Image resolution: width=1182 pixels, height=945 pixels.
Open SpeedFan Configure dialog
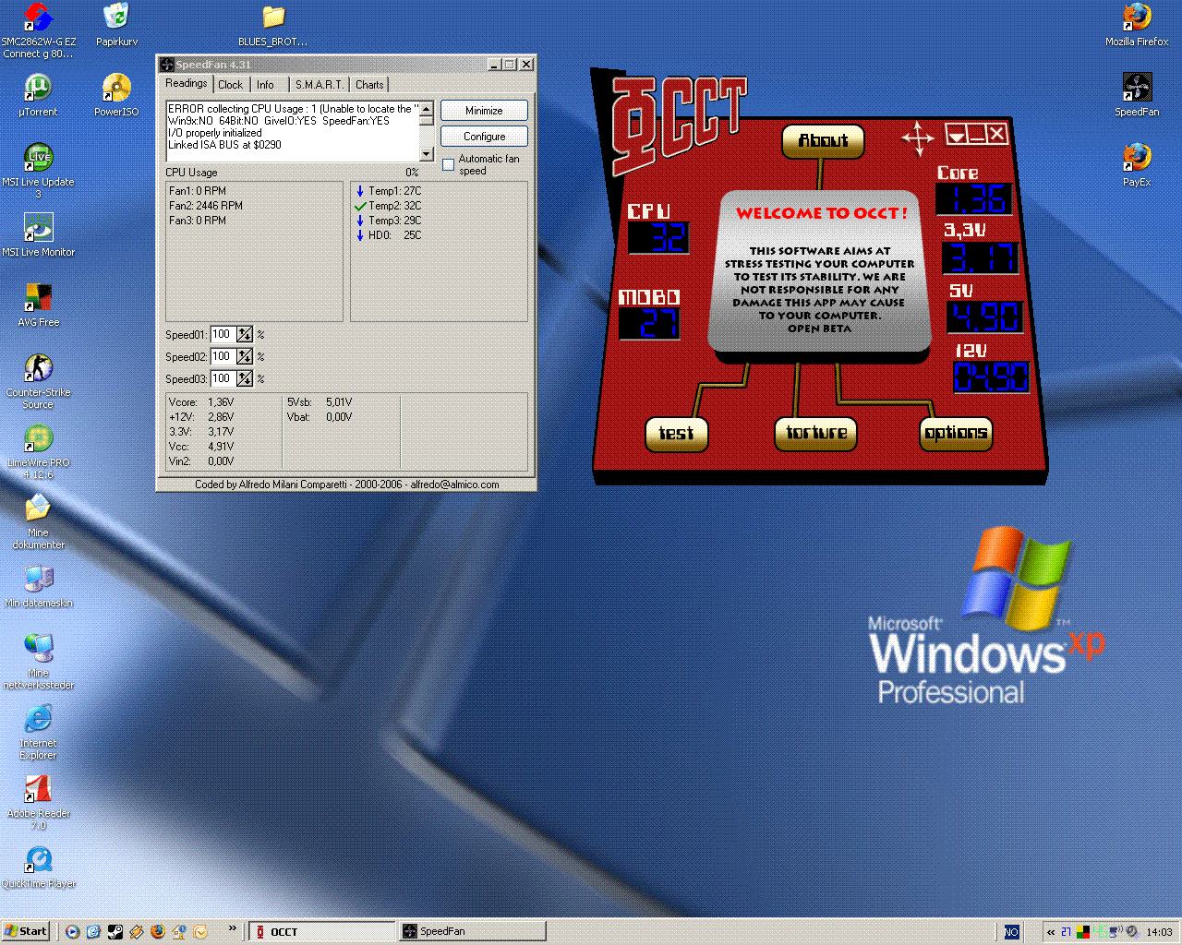484,137
